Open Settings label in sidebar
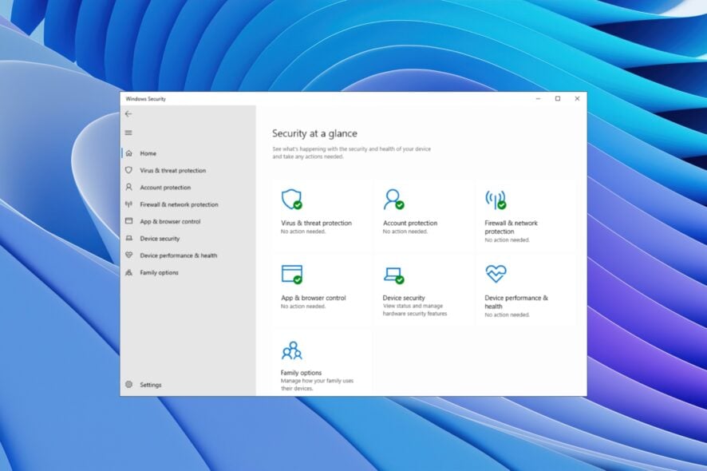The width and height of the screenshot is (707, 471). coord(151,385)
